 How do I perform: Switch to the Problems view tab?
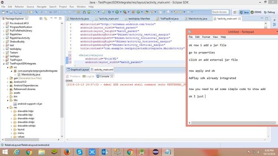pyautogui.click(x=73, y=76)
